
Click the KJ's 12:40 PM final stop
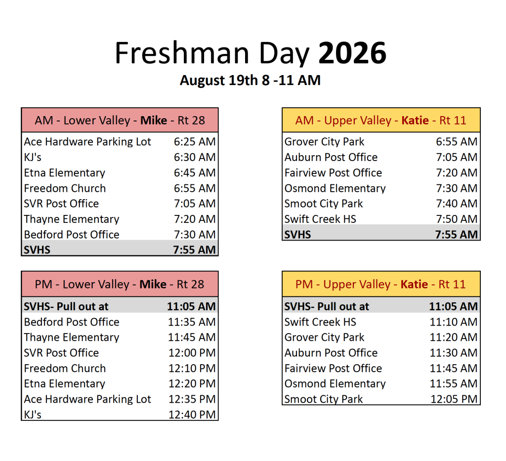pos(120,414)
